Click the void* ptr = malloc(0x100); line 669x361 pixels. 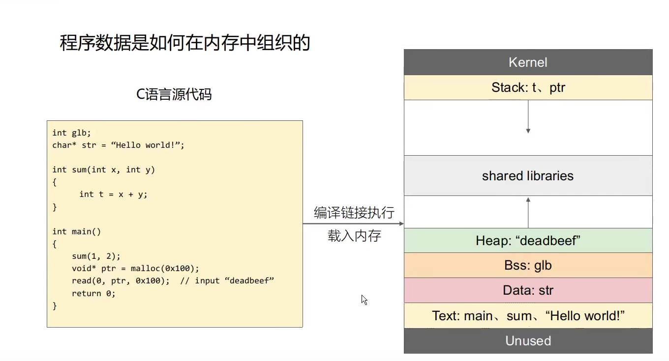(136, 269)
